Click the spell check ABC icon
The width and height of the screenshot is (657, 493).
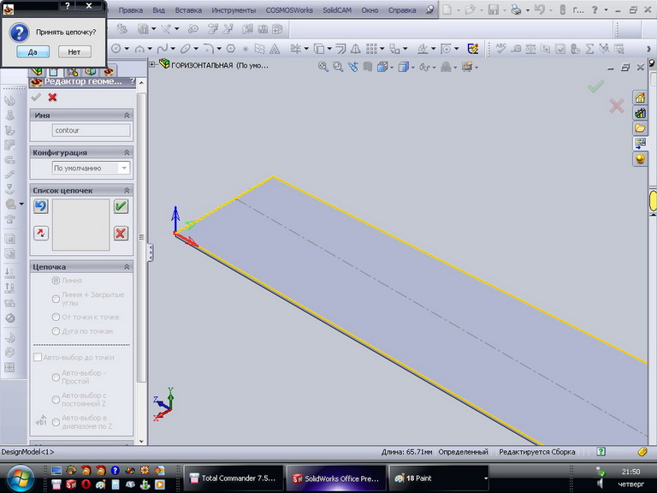pos(500,49)
